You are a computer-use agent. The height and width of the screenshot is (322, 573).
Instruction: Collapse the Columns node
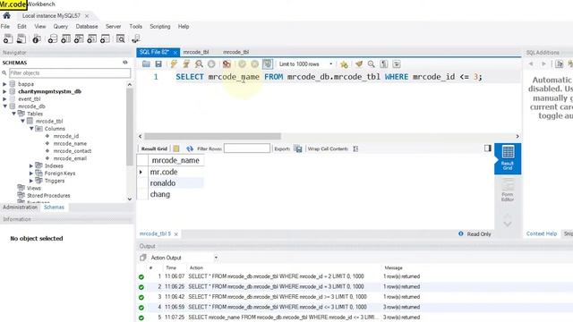[x=31, y=129]
